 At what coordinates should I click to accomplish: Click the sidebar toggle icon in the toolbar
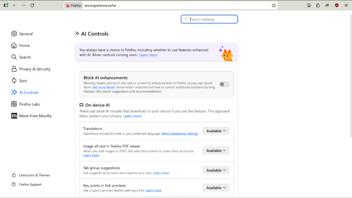[6, 5]
